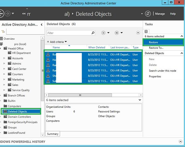Screen dimensions: 185x147
Task: Click navigation tree scroll down arrow
Action: (42, 135)
